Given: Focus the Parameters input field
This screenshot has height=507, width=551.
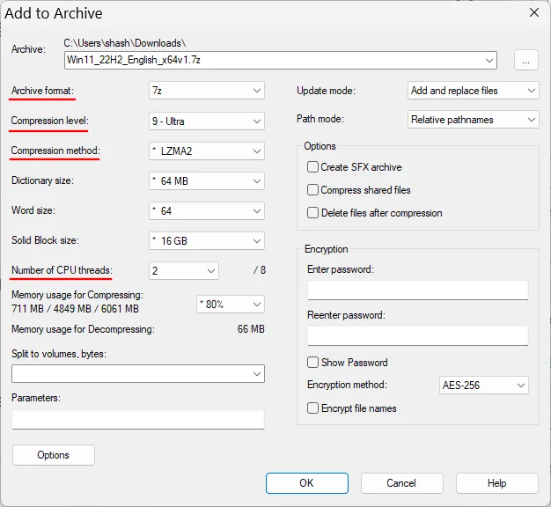Looking at the screenshot, I should (x=138, y=420).
